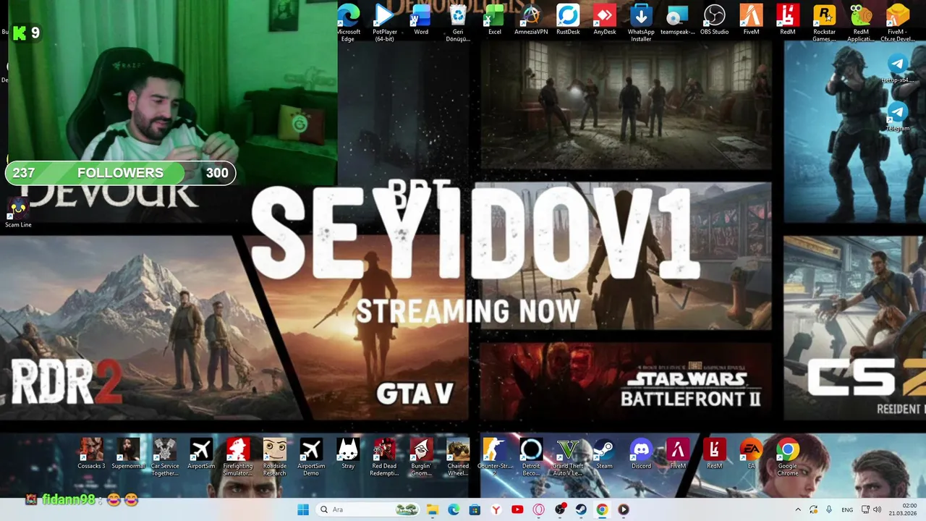Open the Telegram desktop shortcut
The image size is (926, 521).
(x=898, y=117)
